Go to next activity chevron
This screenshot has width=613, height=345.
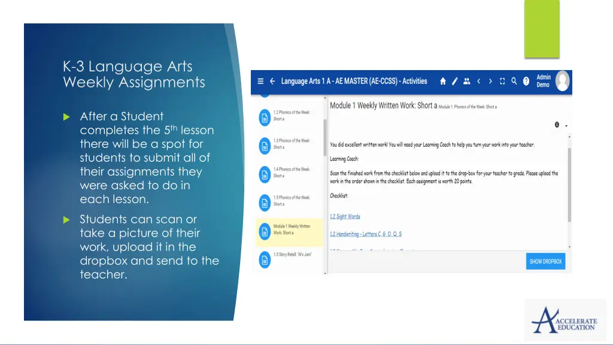(x=490, y=81)
